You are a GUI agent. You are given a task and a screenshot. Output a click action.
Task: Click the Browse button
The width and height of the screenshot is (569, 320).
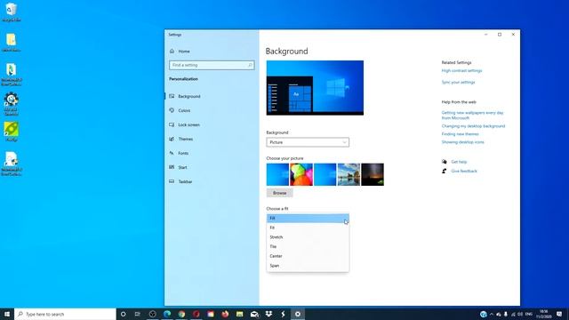279,193
